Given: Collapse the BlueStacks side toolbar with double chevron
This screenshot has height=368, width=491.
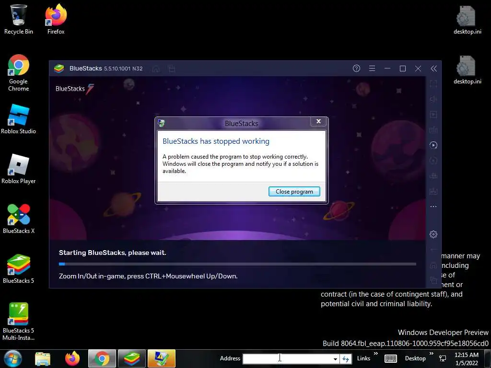Looking at the screenshot, I should (433, 69).
